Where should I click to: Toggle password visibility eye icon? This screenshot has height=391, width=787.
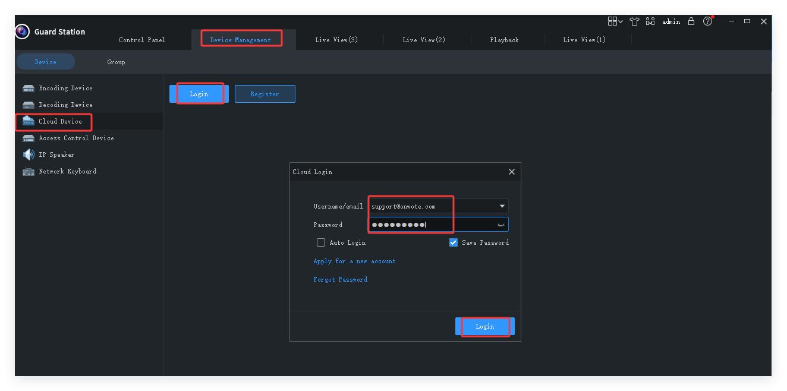click(502, 225)
